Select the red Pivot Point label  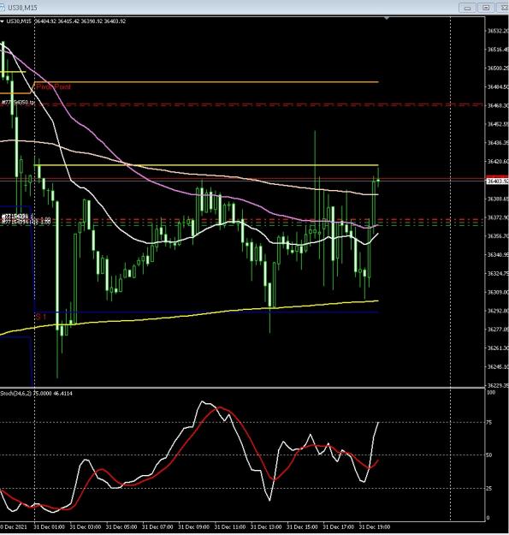click(54, 86)
